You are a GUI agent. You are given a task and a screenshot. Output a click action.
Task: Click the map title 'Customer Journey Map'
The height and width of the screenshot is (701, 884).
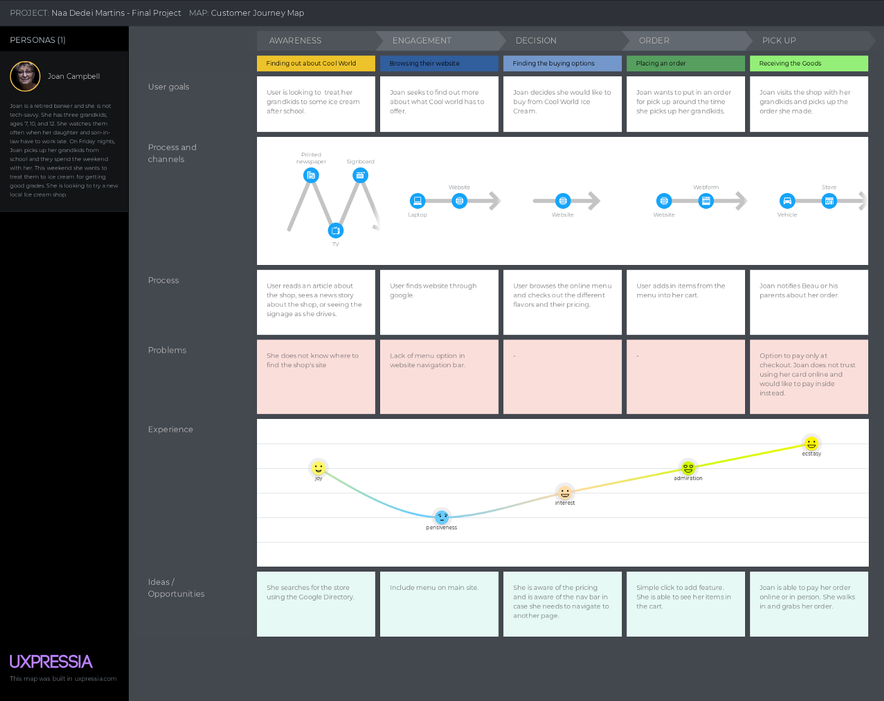point(258,13)
